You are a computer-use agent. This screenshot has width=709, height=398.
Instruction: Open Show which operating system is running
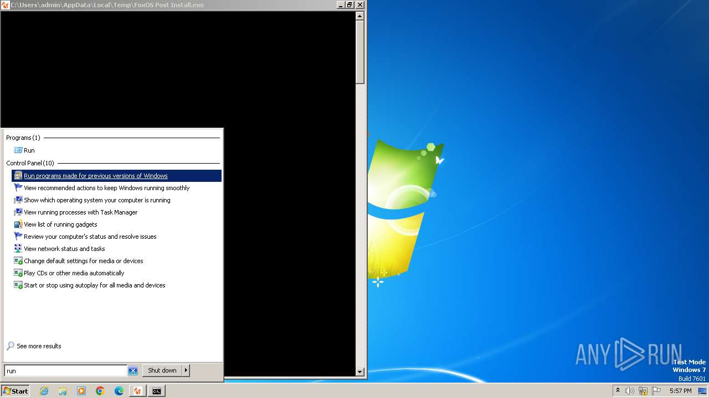[117, 200]
